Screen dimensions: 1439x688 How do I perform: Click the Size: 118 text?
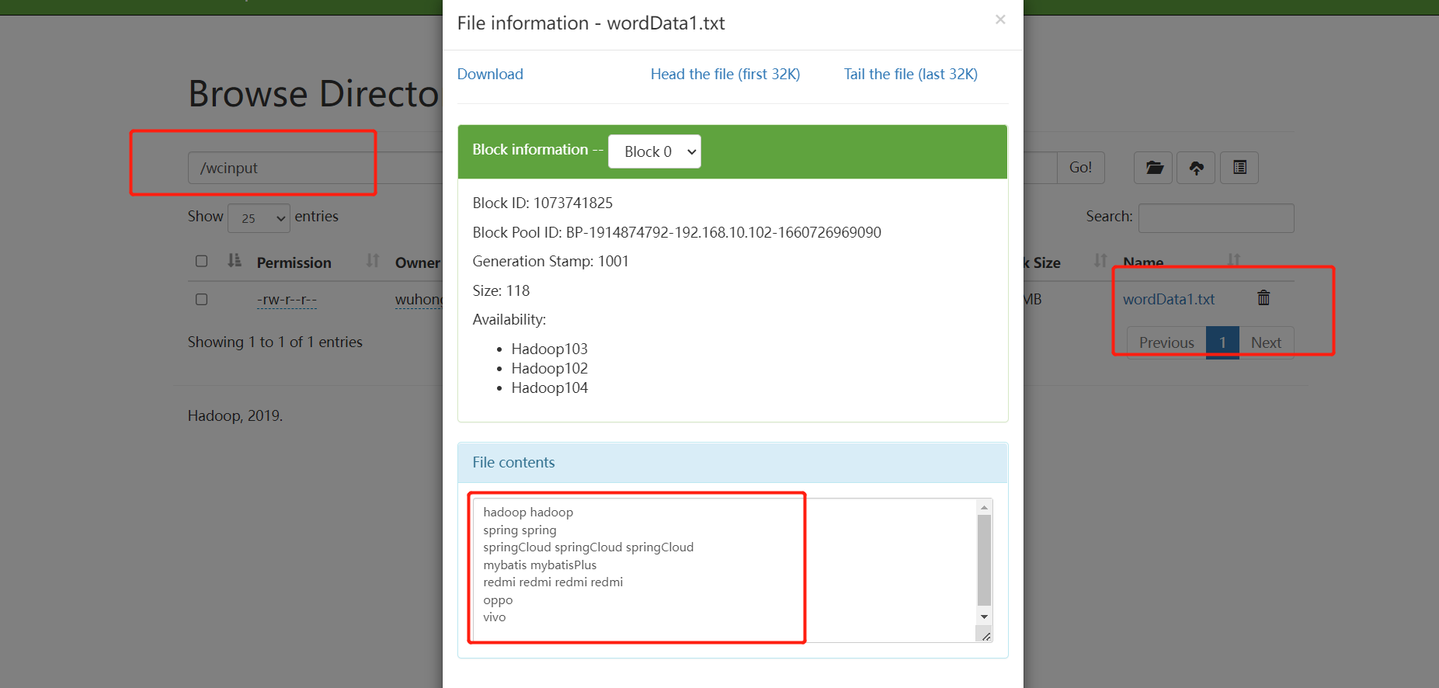pyautogui.click(x=501, y=291)
